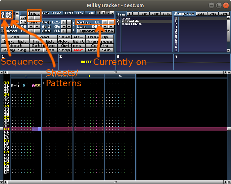Toggle the L live switch button

pos(112,13)
